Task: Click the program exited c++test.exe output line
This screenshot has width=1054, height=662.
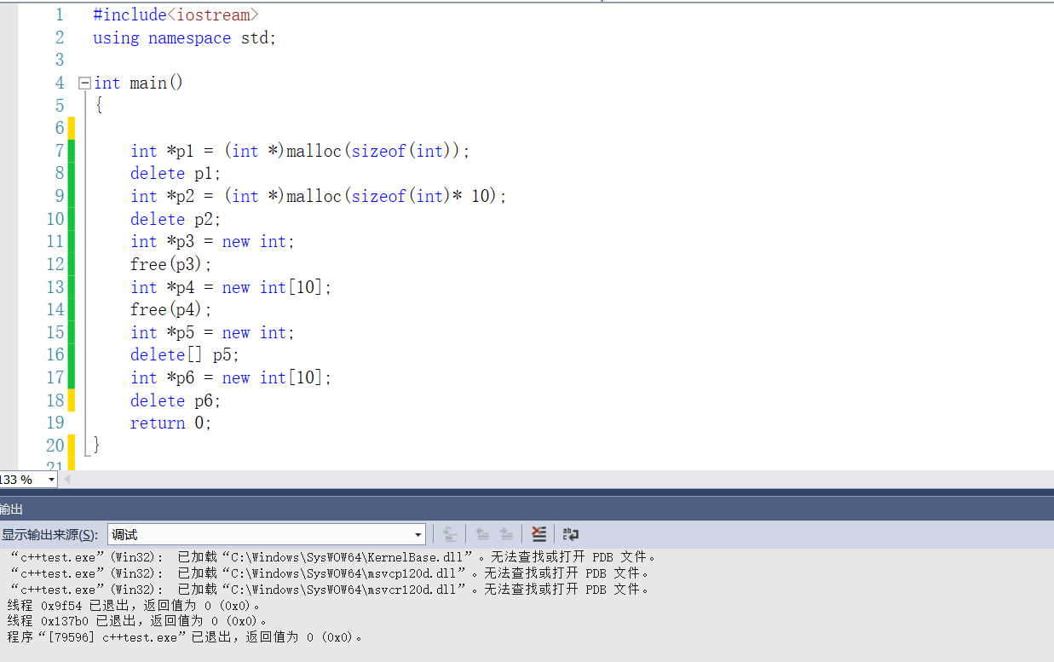Action: coord(186,637)
